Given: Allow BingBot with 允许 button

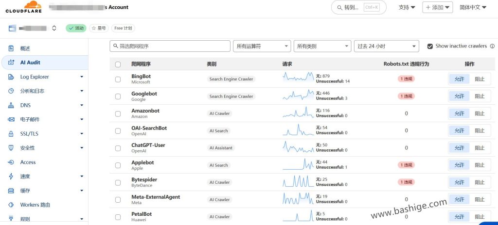Looking at the screenshot, I should point(459,79).
